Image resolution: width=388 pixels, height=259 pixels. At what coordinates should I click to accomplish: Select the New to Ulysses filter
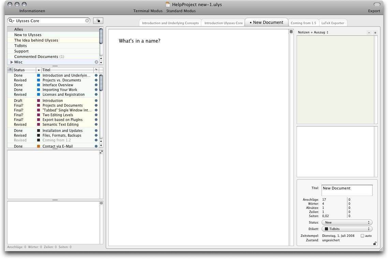(53, 35)
